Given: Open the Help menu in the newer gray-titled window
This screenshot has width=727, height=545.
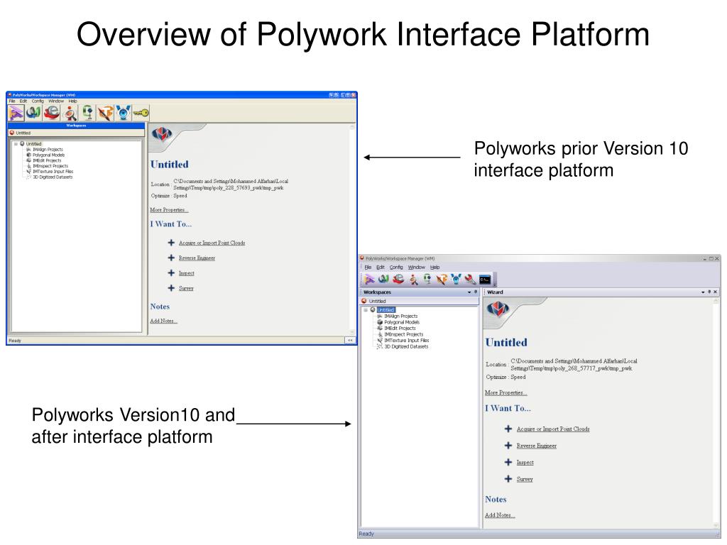Looking at the screenshot, I should tap(435, 268).
